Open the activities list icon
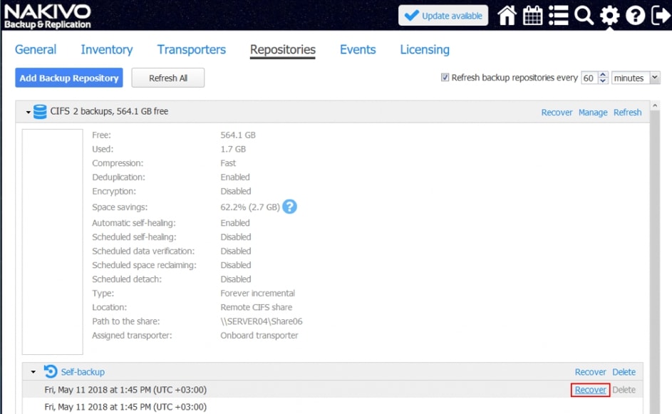 pos(558,16)
